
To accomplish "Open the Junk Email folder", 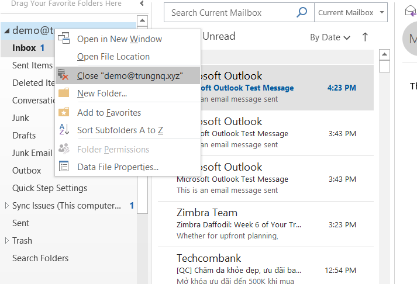I will [x=32, y=153].
